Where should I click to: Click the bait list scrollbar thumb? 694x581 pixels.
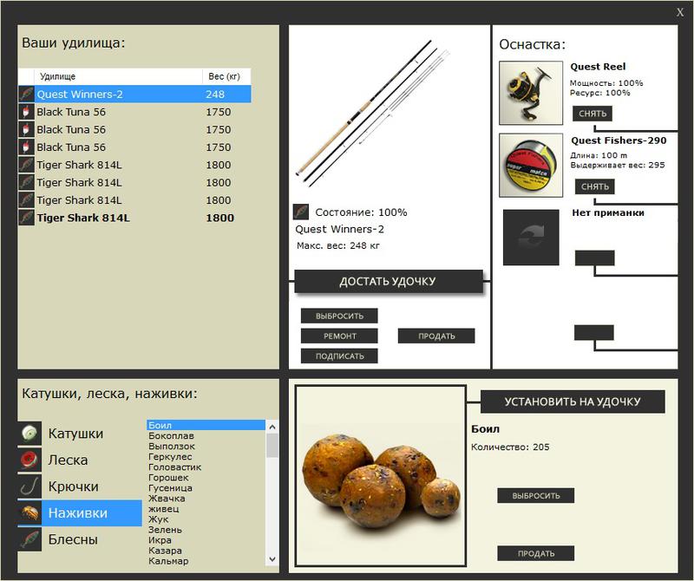click(272, 446)
